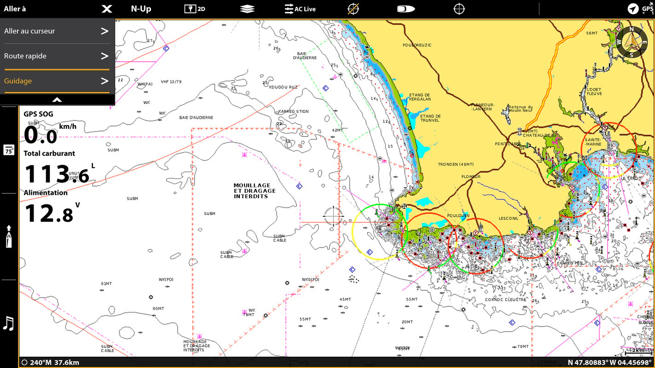Tap the POULDREUZIC town label
Image resolution: width=655 pixels, height=368 pixels.
tap(417, 46)
